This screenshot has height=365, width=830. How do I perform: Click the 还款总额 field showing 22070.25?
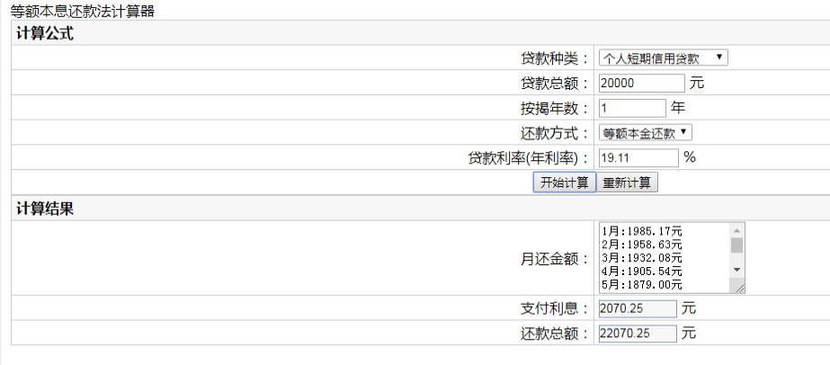click(637, 334)
